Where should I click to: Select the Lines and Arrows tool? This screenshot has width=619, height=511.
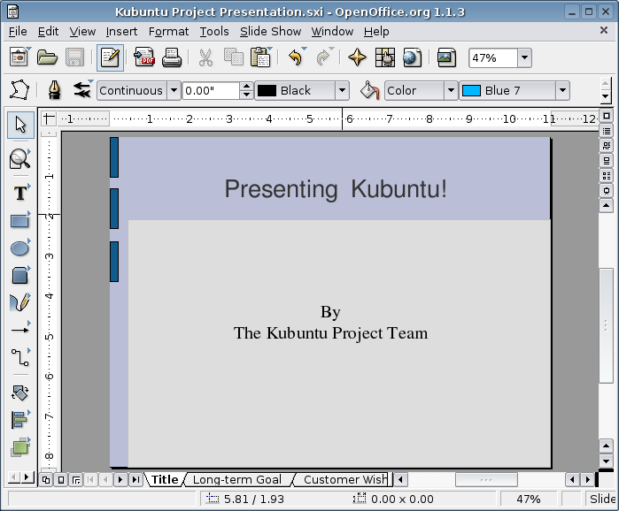[19, 330]
